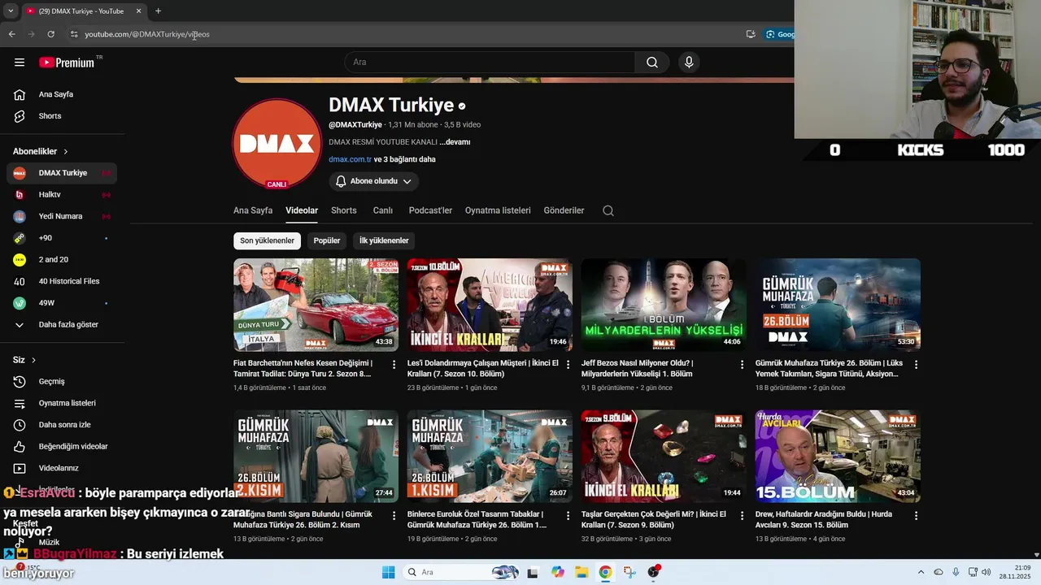Open the dmax.com.tr link

(350, 159)
